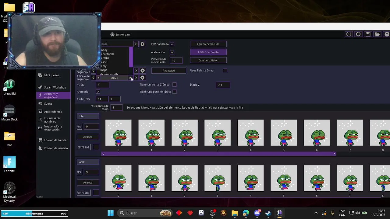Image resolution: width=390 pixels, height=219 pixels.
Task: Toggle the Animado checkbox
Action: [x=98, y=92]
